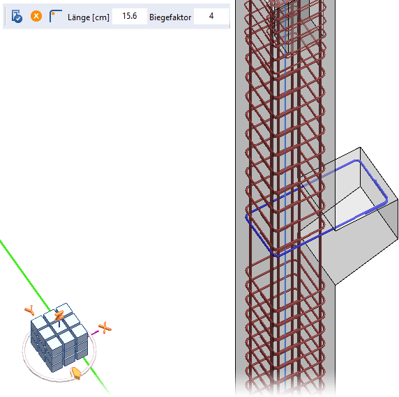The height and width of the screenshot is (397, 399).
Task: Click the orange rotation arrow on ring
Action: click(x=75, y=373)
